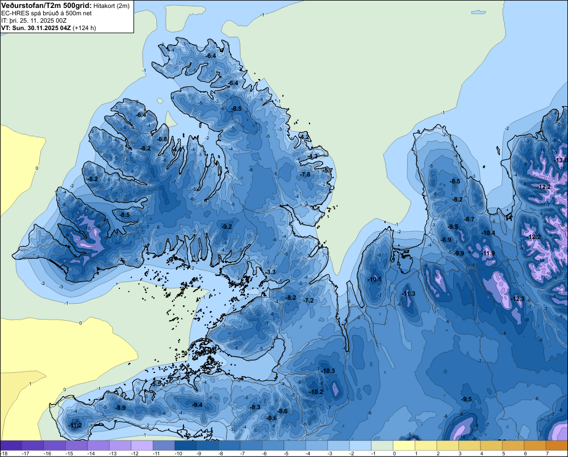The width and height of the screenshot is (568, 457).
Task: Click the -9.4 temperature value
Action: point(198,405)
